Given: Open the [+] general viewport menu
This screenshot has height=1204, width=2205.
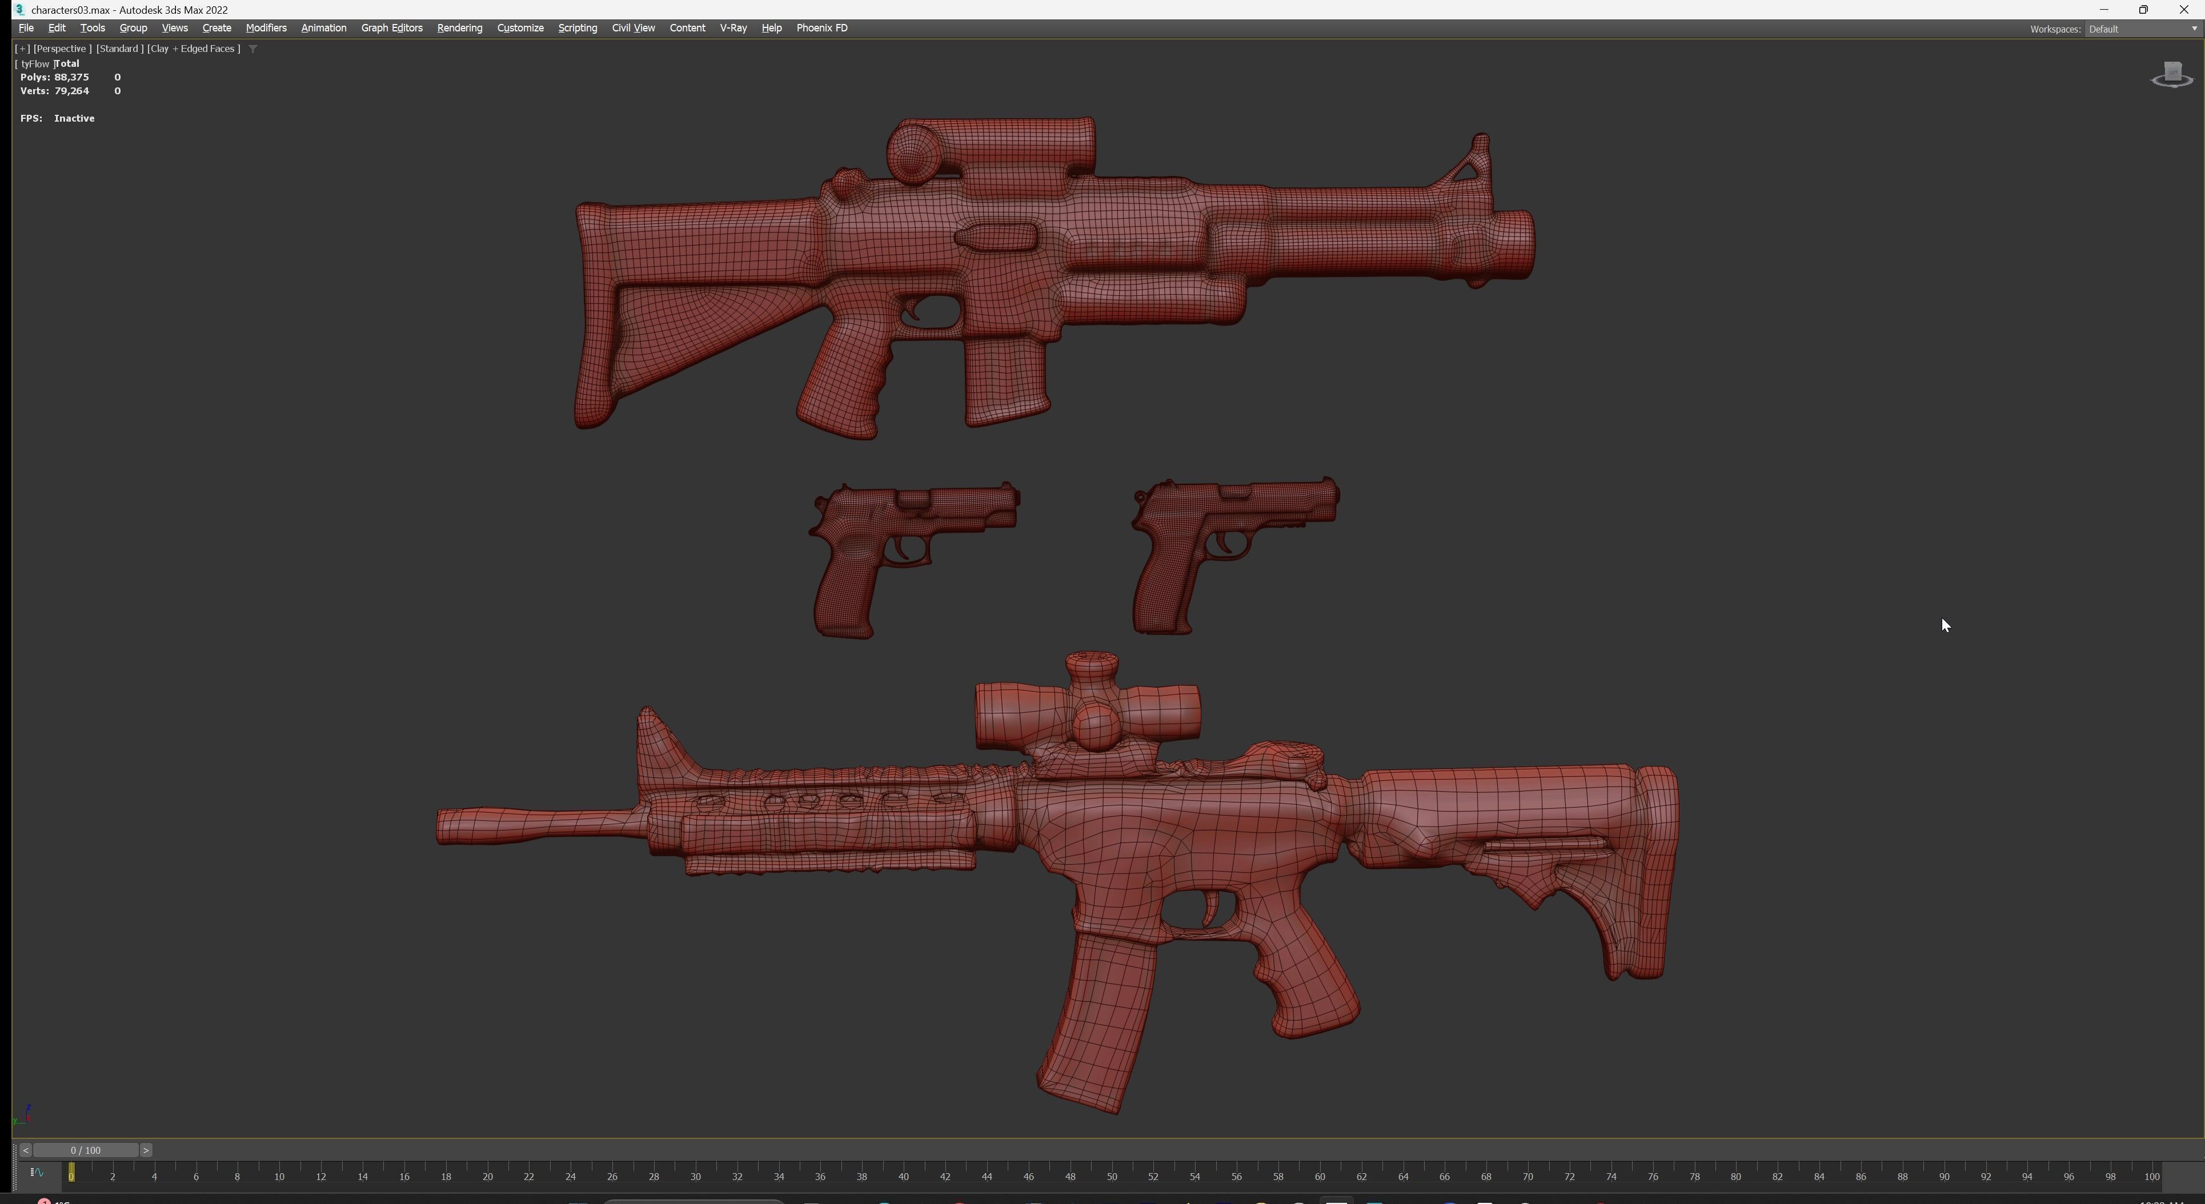Looking at the screenshot, I should (22, 49).
